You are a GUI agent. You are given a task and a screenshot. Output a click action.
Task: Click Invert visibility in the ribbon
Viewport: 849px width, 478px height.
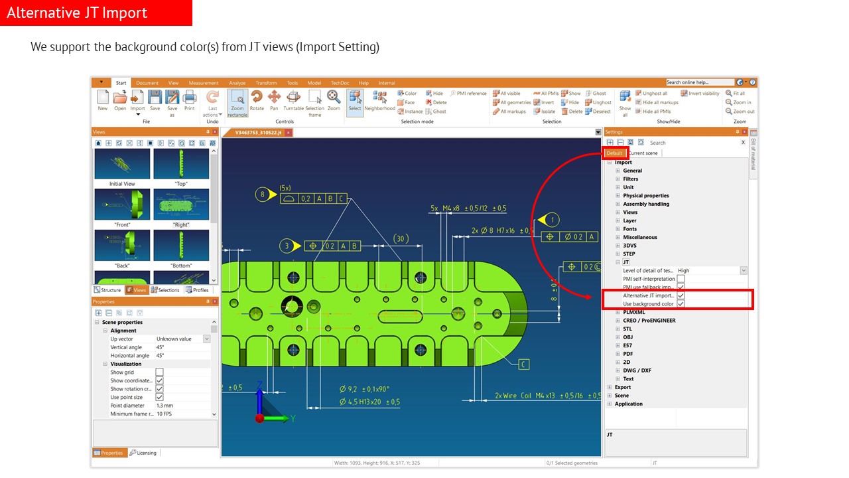pos(700,94)
